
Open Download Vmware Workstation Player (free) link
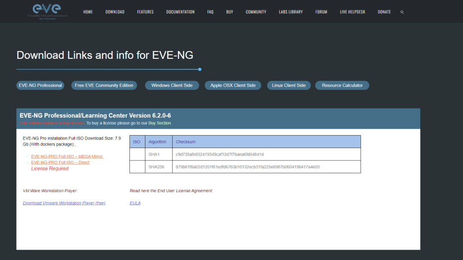click(x=64, y=203)
